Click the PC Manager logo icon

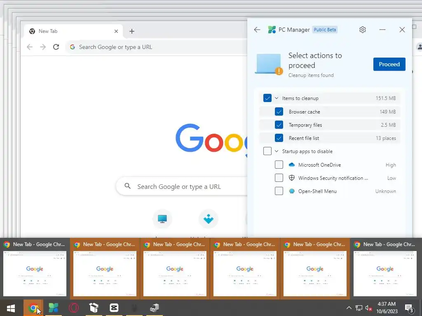272,30
